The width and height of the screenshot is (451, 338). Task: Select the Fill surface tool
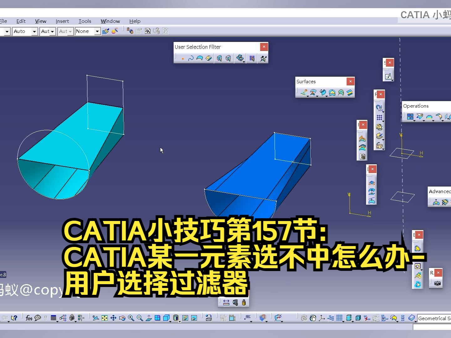[x=332, y=92]
